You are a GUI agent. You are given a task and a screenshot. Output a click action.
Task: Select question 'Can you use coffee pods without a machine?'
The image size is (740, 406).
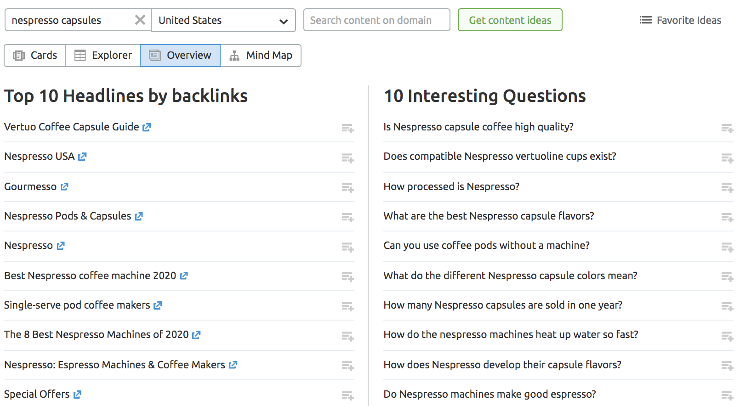pyautogui.click(x=486, y=246)
